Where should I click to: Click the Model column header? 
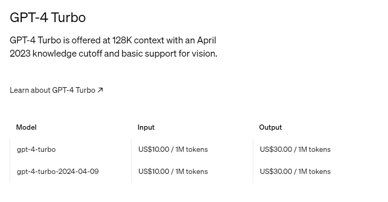coord(26,127)
